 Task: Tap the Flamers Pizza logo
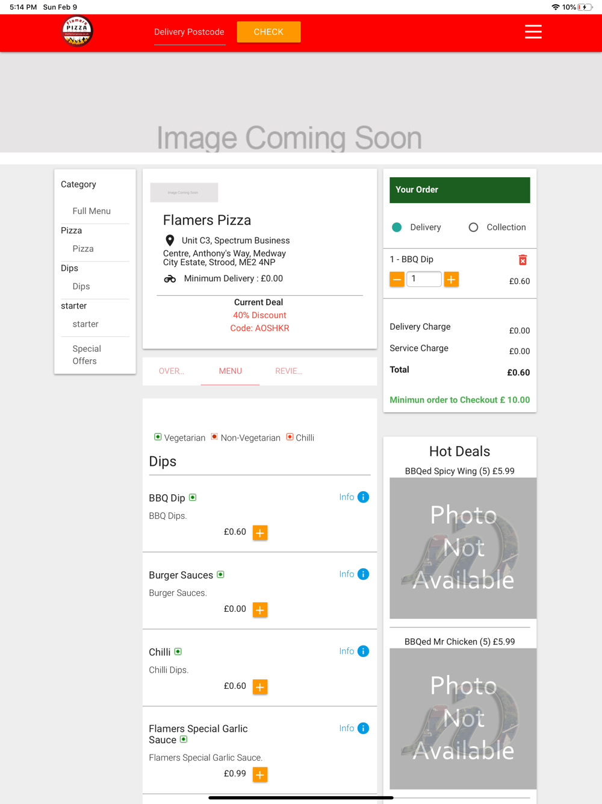point(78,31)
